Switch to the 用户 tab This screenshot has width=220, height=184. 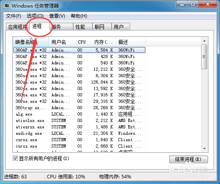pyautogui.click(x=121, y=27)
